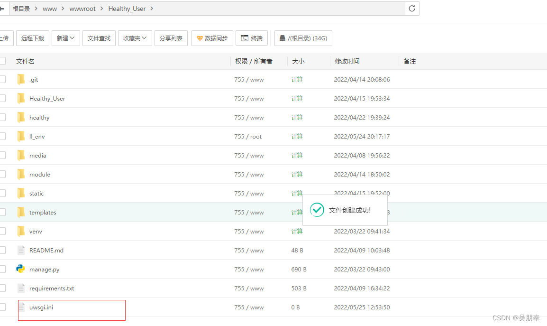Tick the checkbox for the manage.py row
This screenshot has height=326, width=547.
click(x=2, y=269)
